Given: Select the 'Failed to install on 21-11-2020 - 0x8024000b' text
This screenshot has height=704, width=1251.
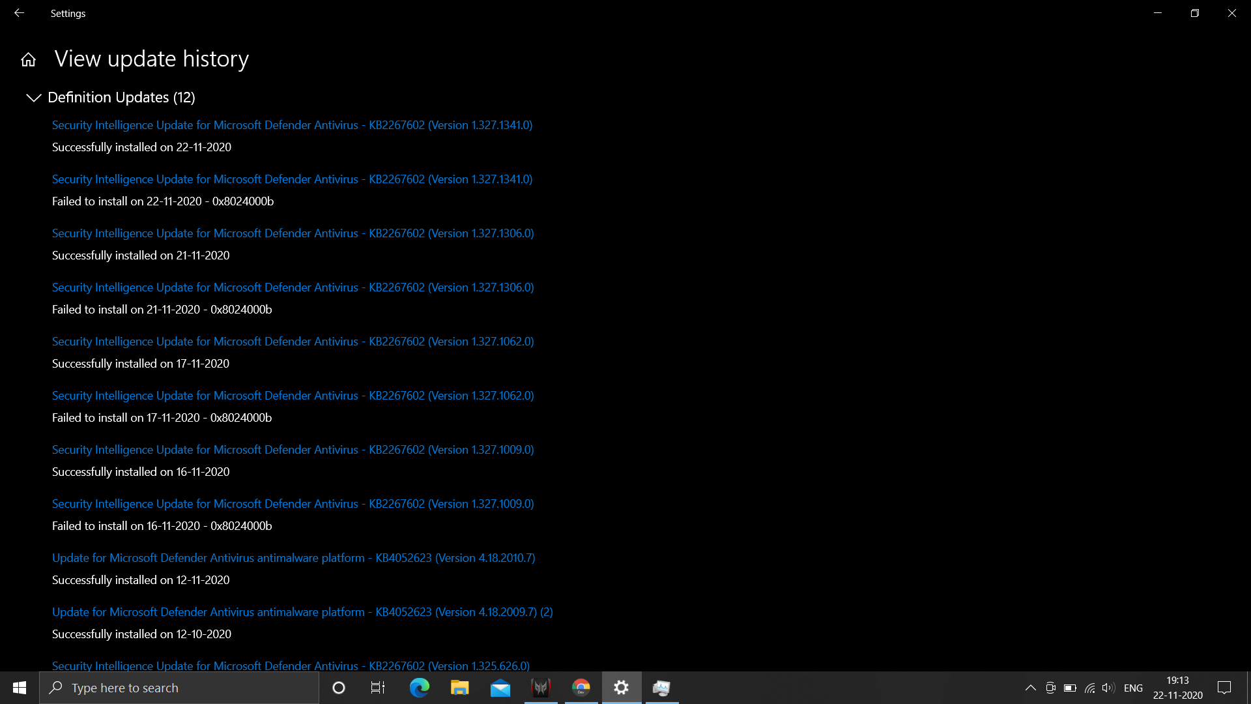Looking at the screenshot, I should click(x=162, y=310).
